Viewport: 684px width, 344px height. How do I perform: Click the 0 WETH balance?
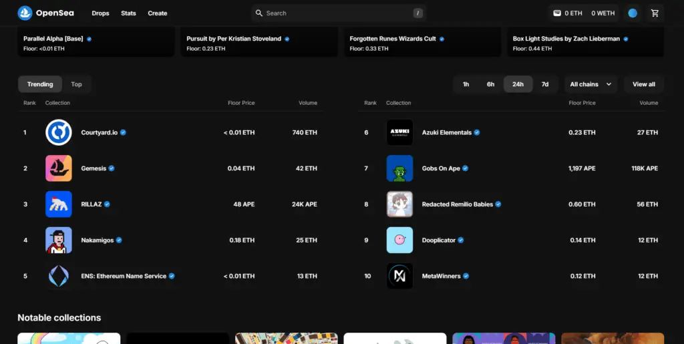[603, 13]
